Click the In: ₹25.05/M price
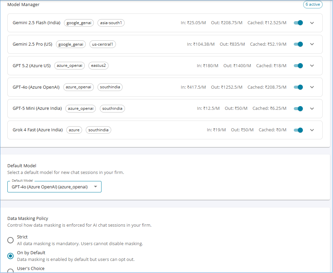 193,22
